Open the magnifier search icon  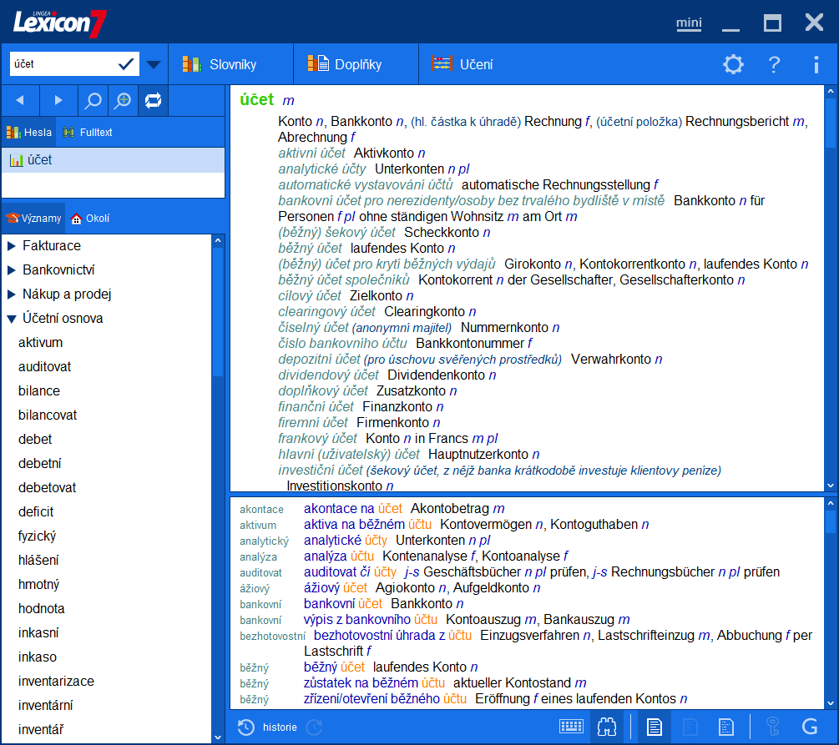pyautogui.click(x=92, y=101)
